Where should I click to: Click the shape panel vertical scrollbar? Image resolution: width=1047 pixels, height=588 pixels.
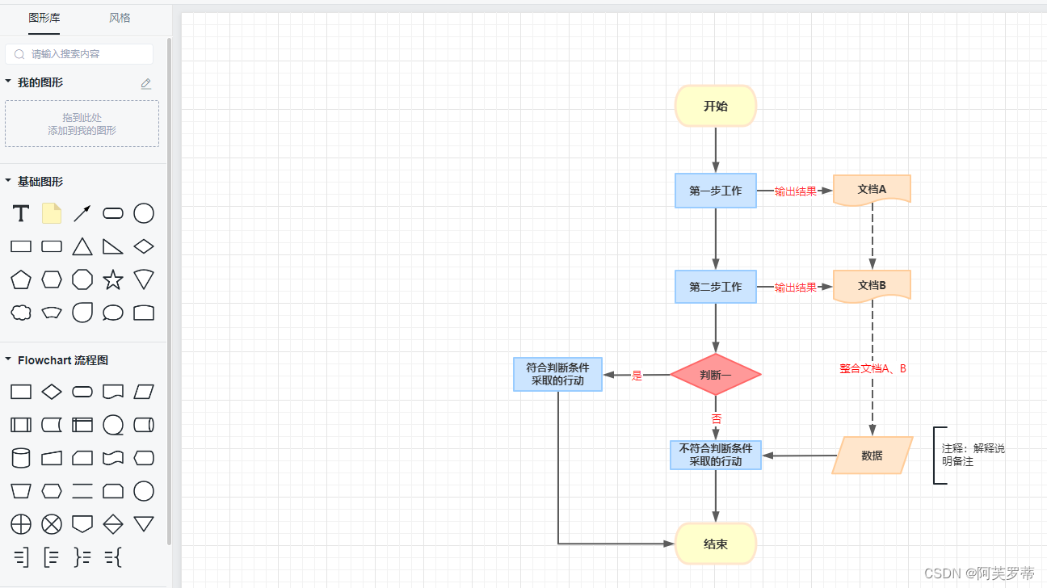(x=169, y=291)
